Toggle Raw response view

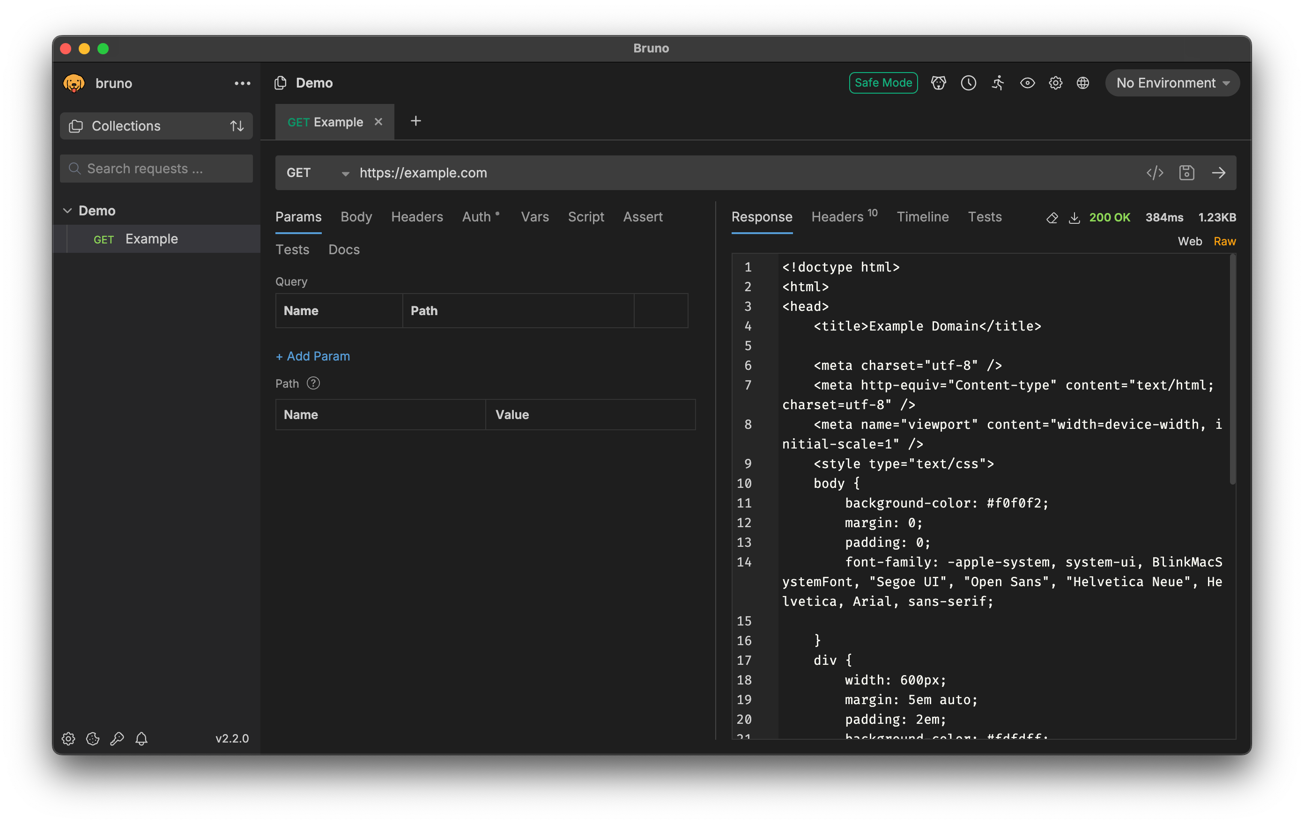pyautogui.click(x=1225, y=241)
